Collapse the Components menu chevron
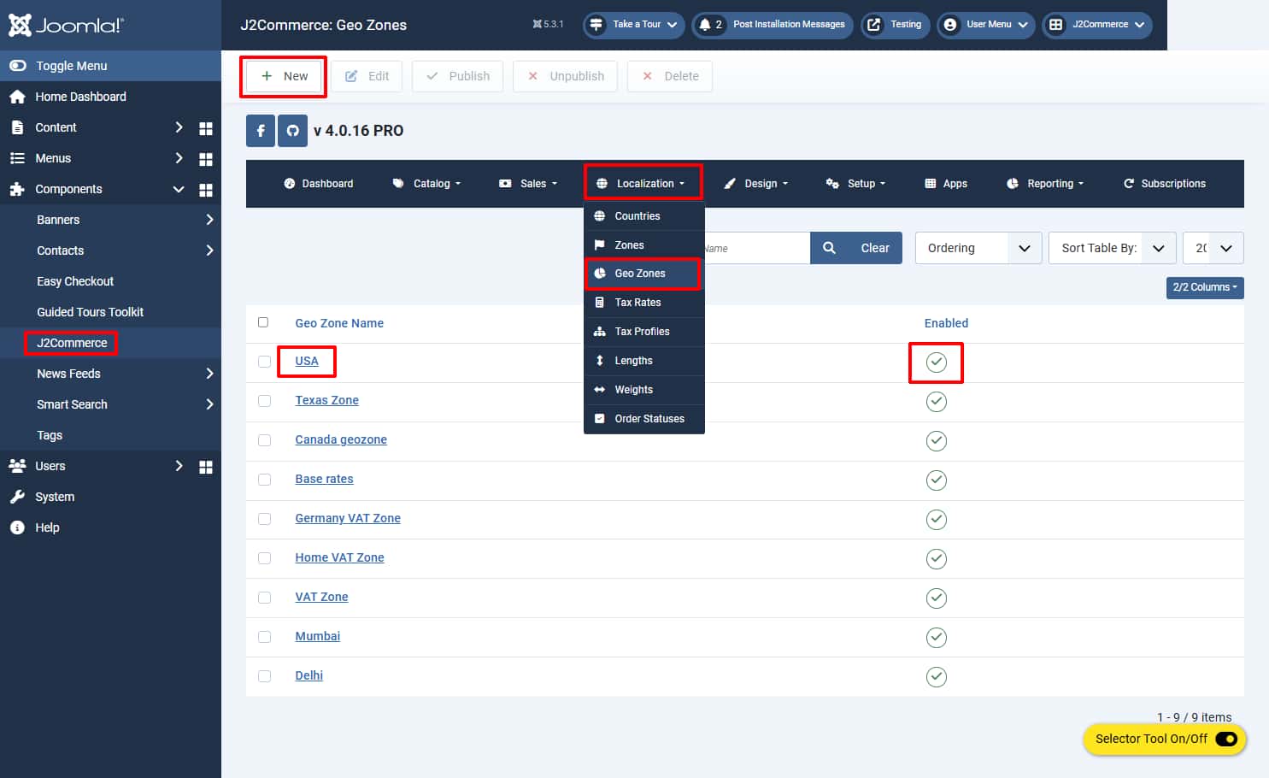This screenshot has width=1269, height=778. (x=179, y=189)
